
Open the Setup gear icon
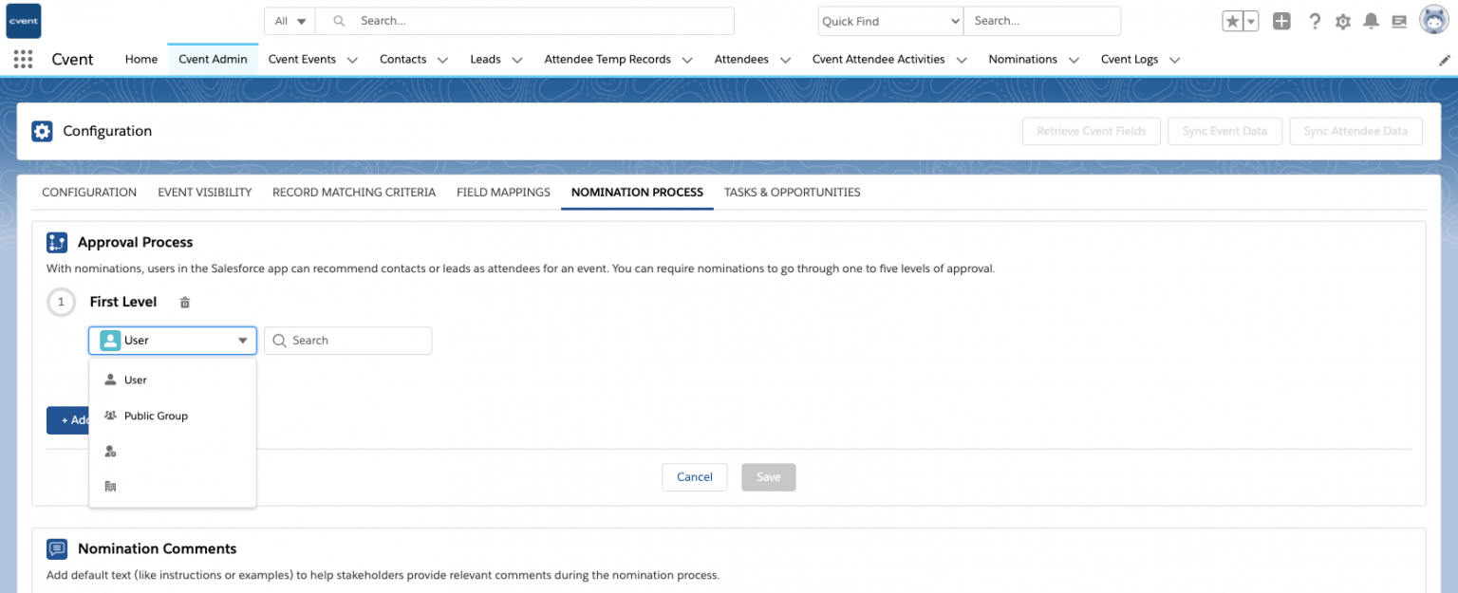pyautogui.click(x=1342, y=22)
